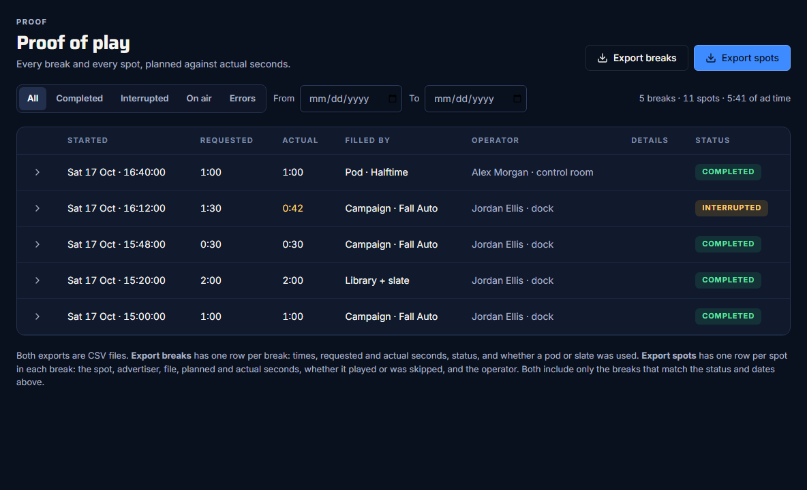The width and height of the screenshot is (807, 490).
Task: Filter breaks by Completed status
Action: tap(79, 99)
